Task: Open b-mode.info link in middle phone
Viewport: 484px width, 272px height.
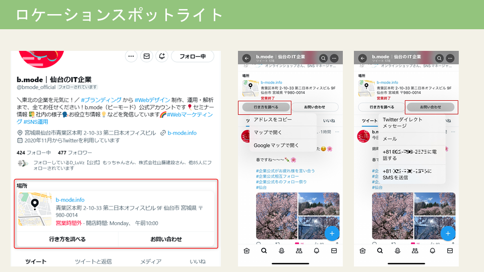Action: coord(271,82)
